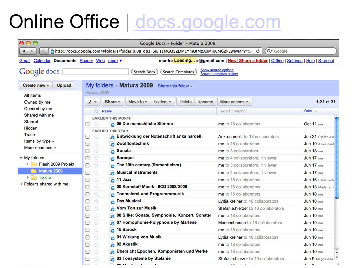Click the Search Docs button
This screenshot has height=268, width=357.
(144, 72)
